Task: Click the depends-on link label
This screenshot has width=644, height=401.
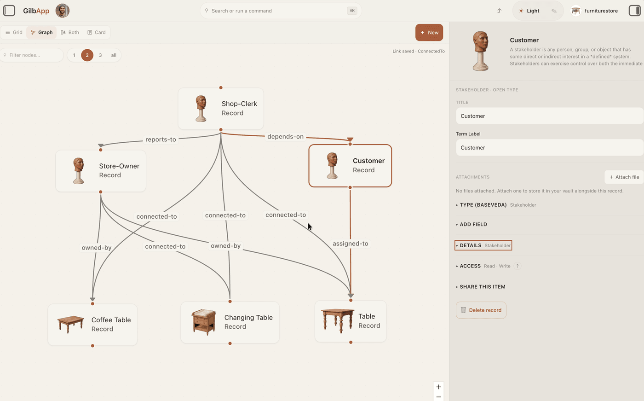Action: click(x=285, y=137)
